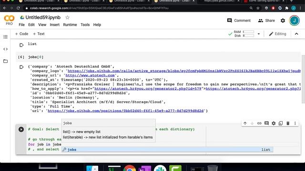This screenshot has width=305, height=171.
Task: Open the Edit menu
Action: coord(31,25)
